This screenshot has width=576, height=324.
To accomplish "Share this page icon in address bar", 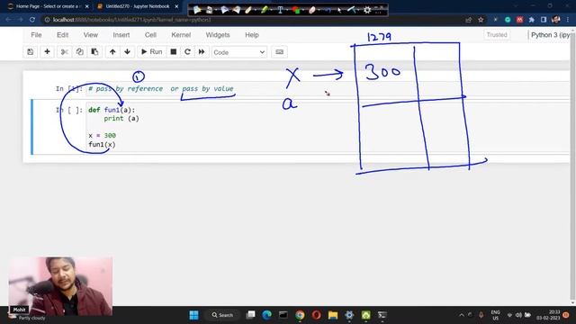I will pos(468,20).
